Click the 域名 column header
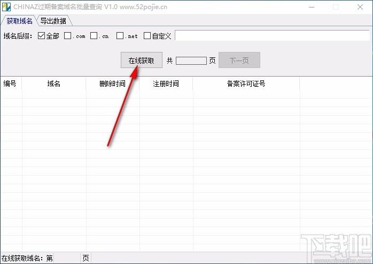The width and height of the screenshot is (373, 264). (54, 84)
